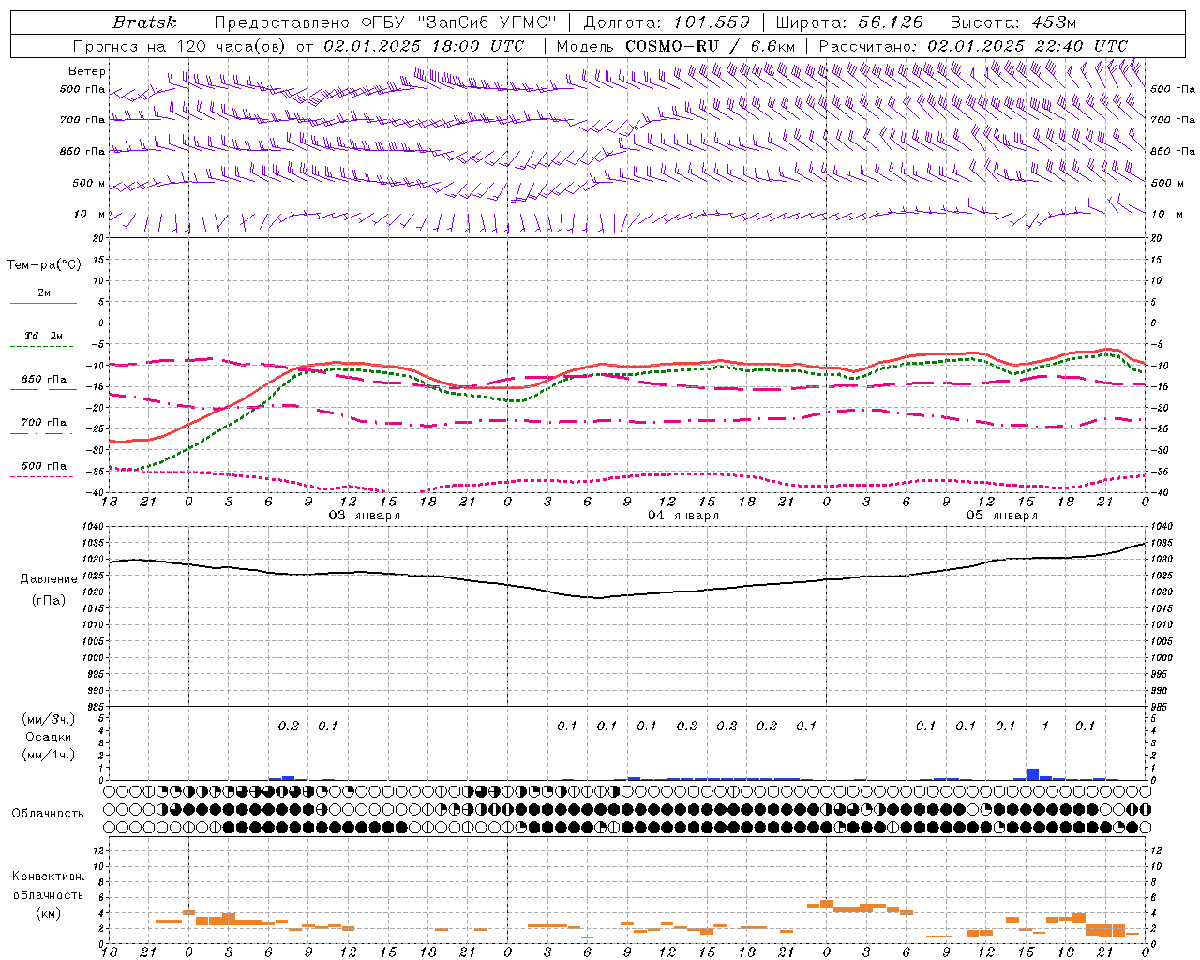The height and width of the screenshot is (960, 1200).
Task: Click the Рассчитано: 02.01.2025 22:40 UTC text
Action: coord(973,46)
